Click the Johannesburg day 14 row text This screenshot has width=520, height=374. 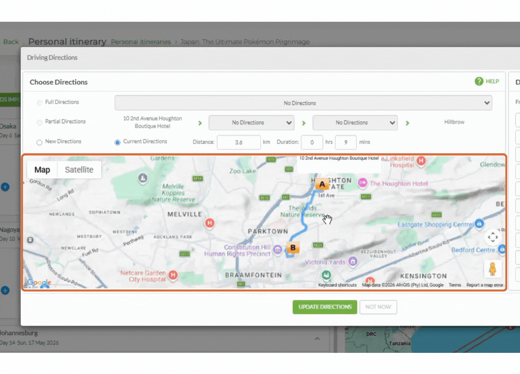tap(29, 338)
